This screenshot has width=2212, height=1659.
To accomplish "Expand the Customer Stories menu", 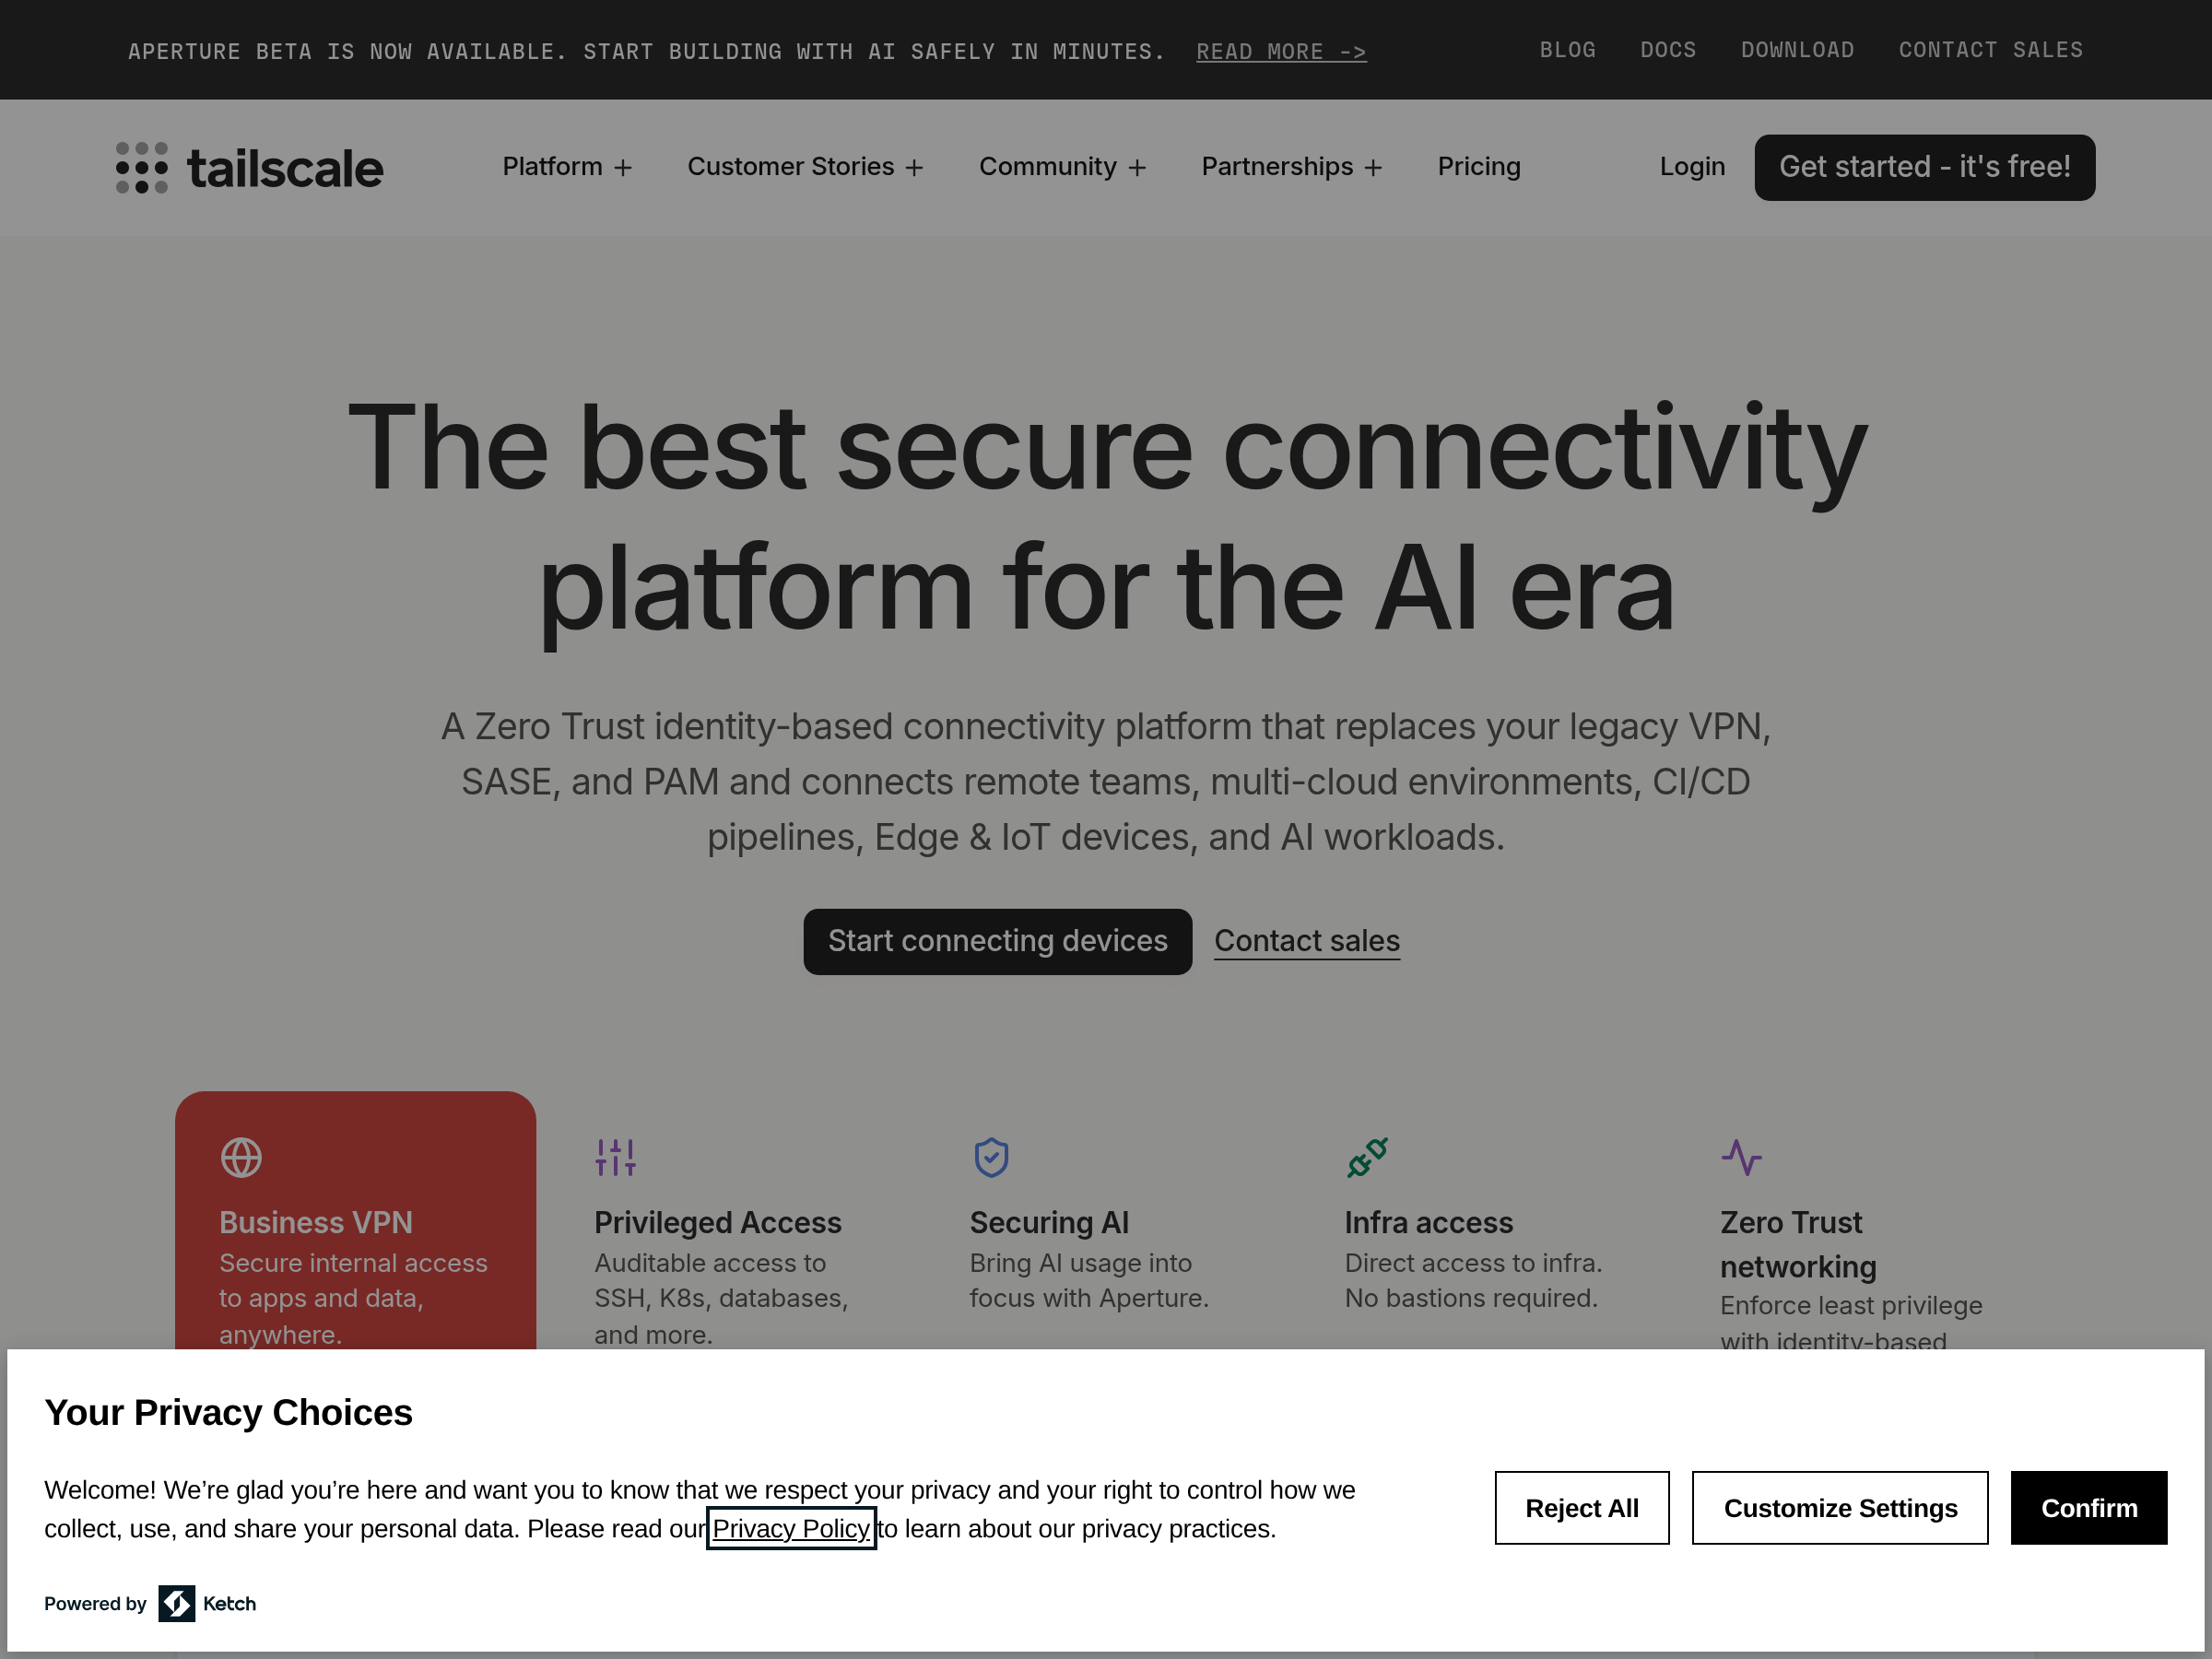I will pyautogui.click(x=805, y=167).
